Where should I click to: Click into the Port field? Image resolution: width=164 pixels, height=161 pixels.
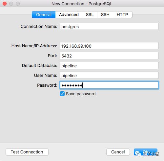pos(109,56)
